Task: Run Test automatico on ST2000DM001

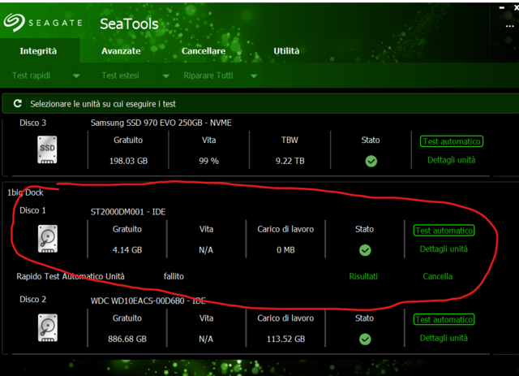Action: coord(444,231)
